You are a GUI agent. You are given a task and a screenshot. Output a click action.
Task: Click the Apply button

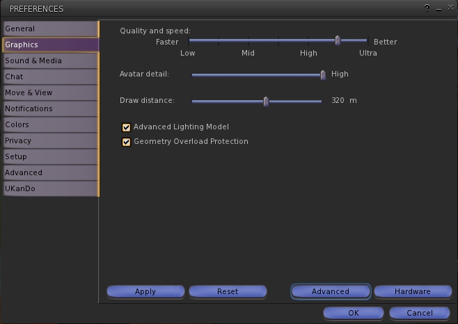[x=145, y=291]
